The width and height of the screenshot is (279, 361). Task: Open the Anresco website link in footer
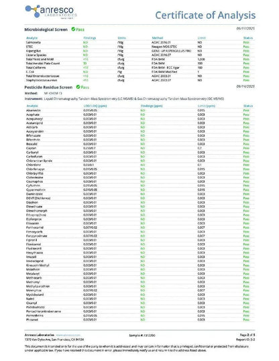(68, 335)
